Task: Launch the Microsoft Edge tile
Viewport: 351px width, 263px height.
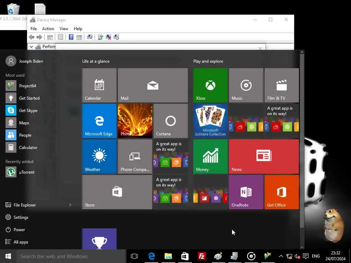Action: click(99, 121)
